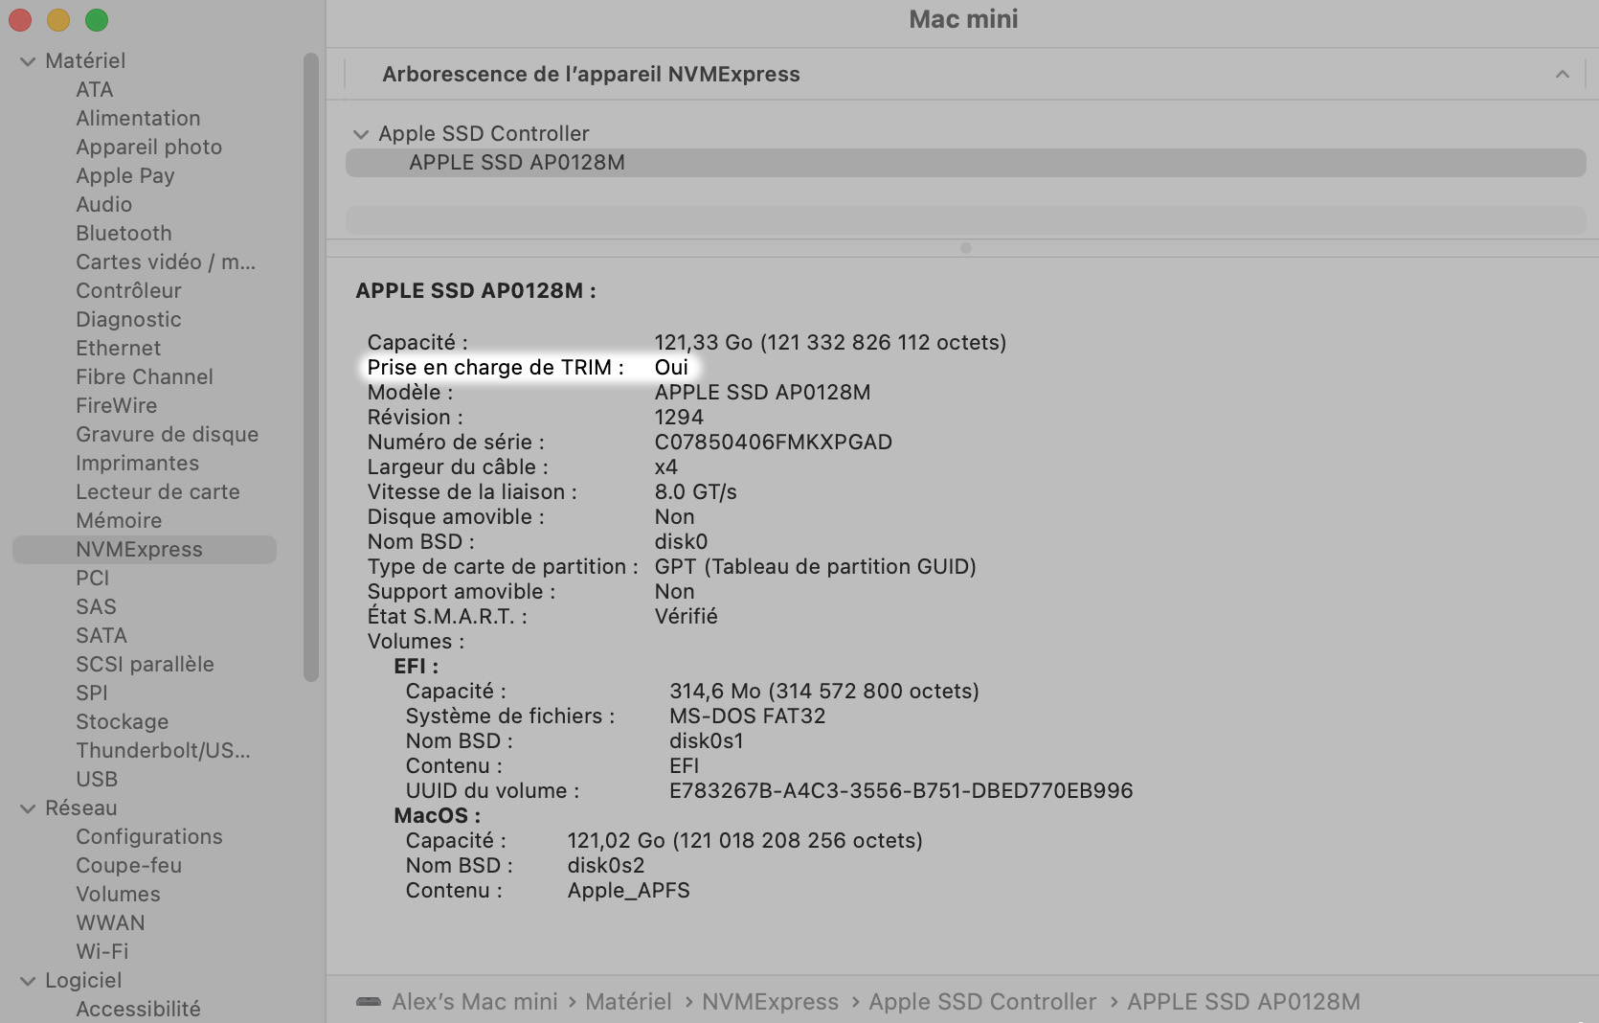Image resolution: width=1599 pixels, height=1023 pixels.
Task: Open Appareil photo in sidebar
Action: click(148, 147)
